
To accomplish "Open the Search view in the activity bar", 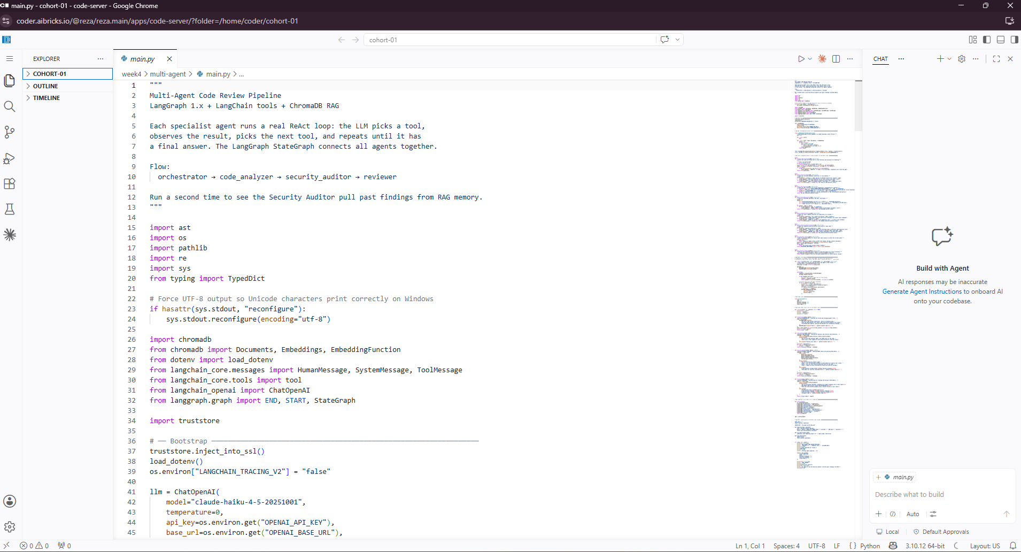I will [10, 106].
